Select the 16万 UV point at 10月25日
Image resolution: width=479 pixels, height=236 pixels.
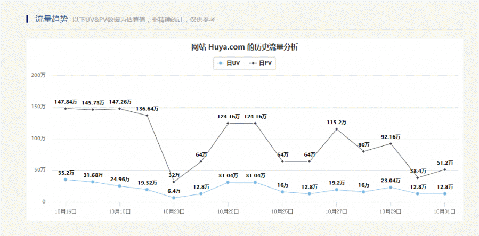pyautogui.click(x=282, y=192)
